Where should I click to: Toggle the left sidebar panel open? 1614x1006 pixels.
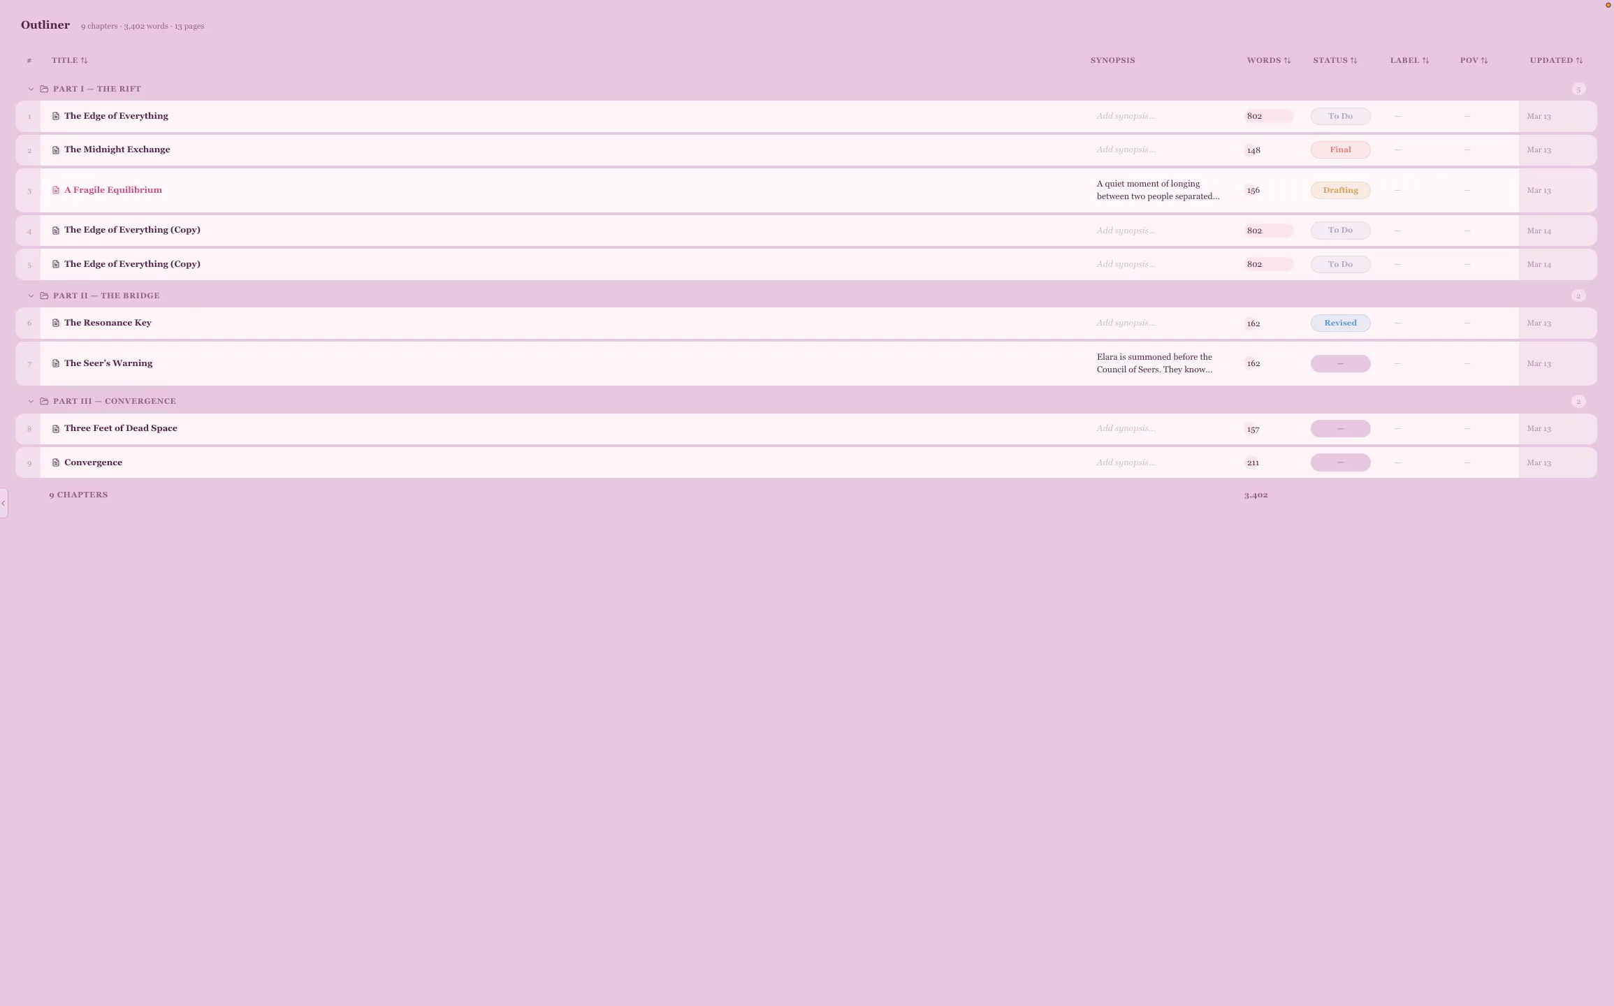(3, 503)
